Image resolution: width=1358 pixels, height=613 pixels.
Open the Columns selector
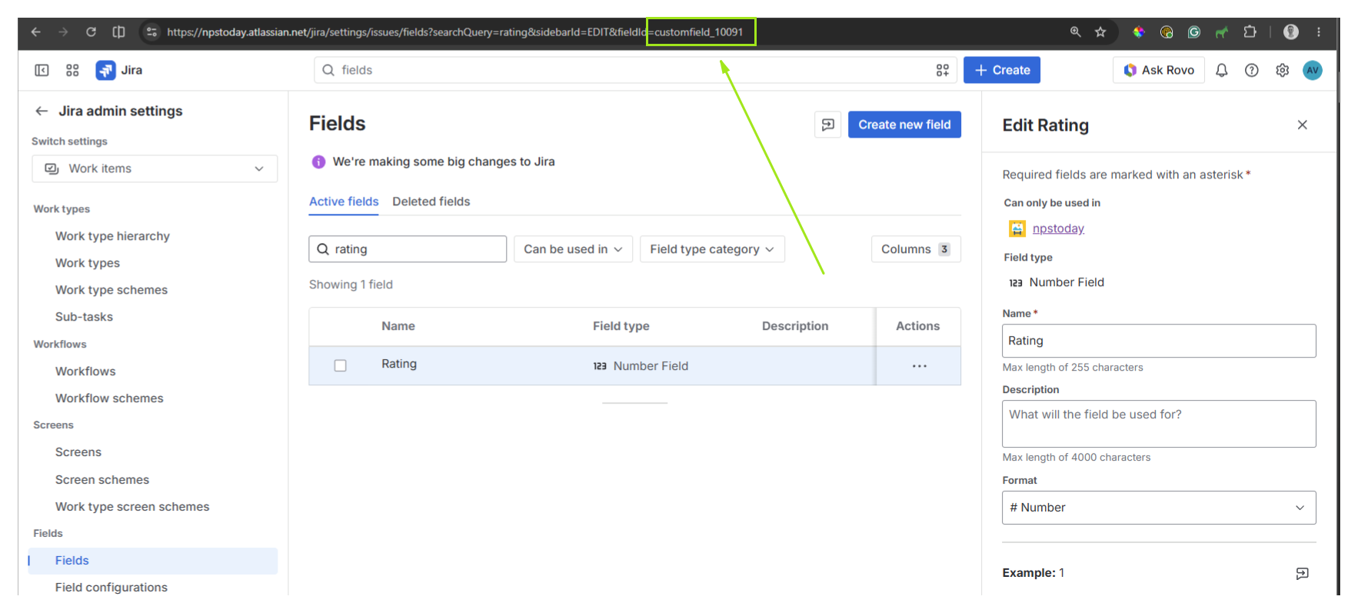pos(915,249)
